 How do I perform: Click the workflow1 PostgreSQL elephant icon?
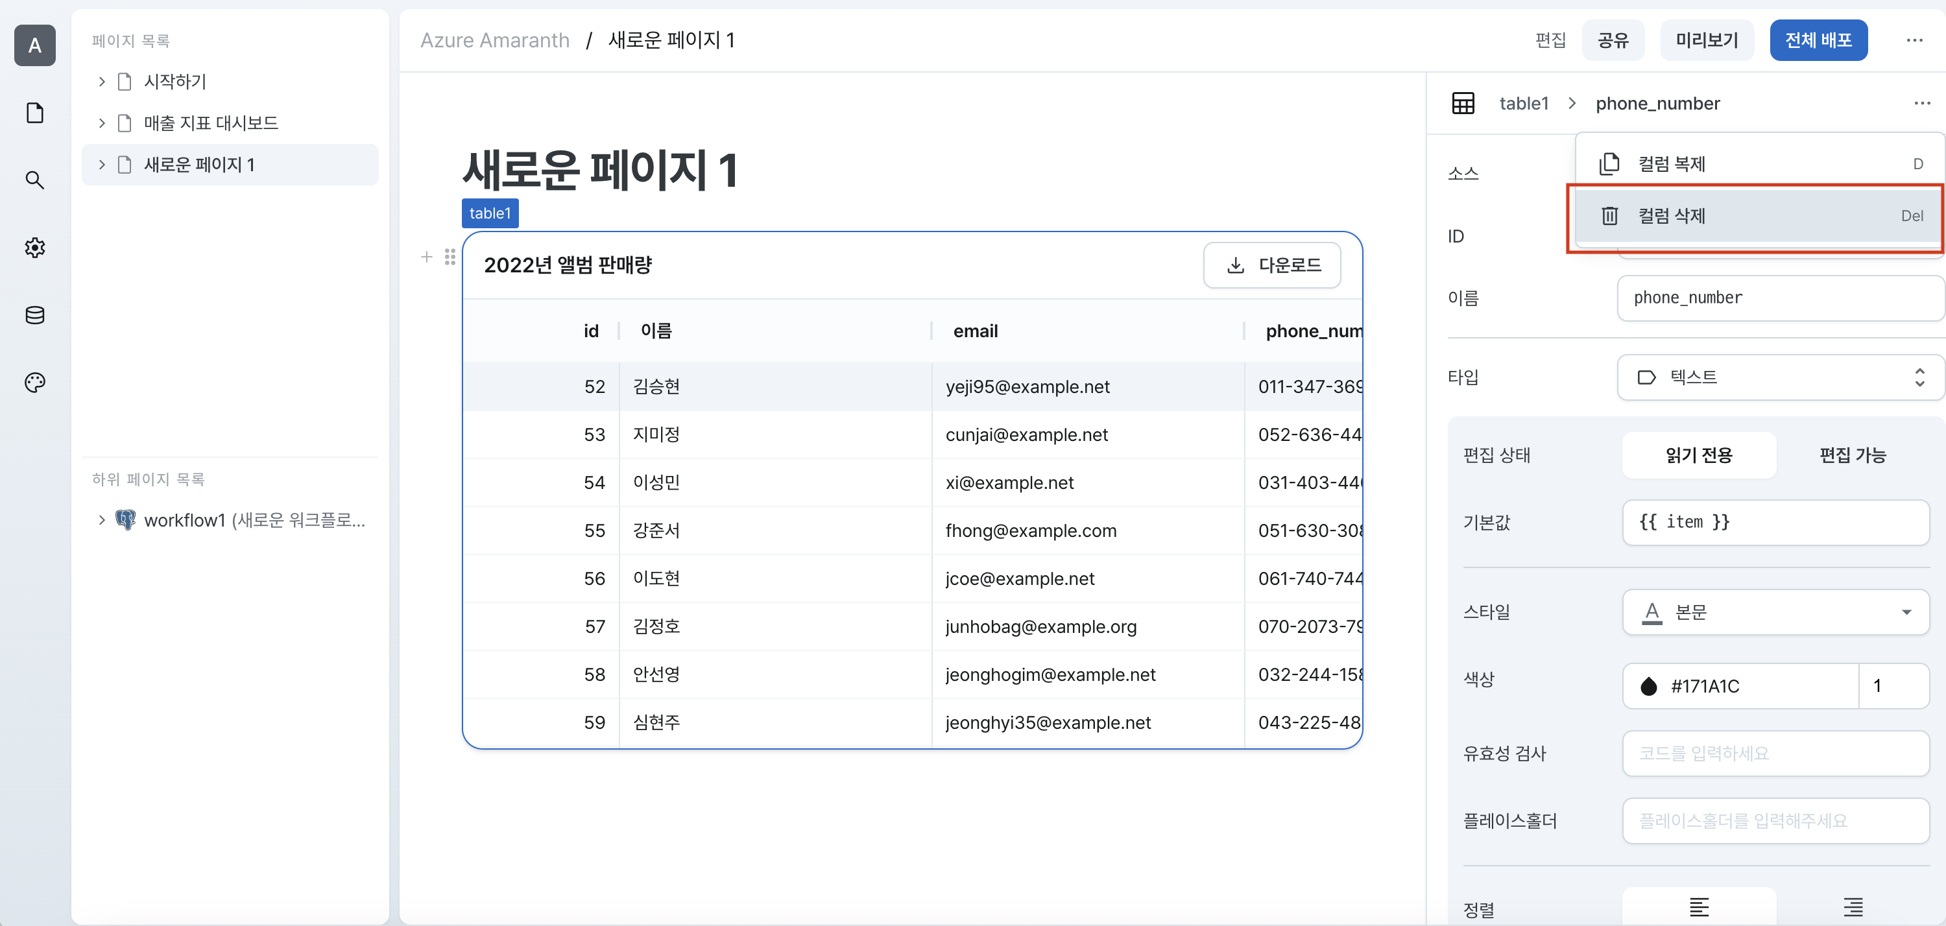(125, 519)
